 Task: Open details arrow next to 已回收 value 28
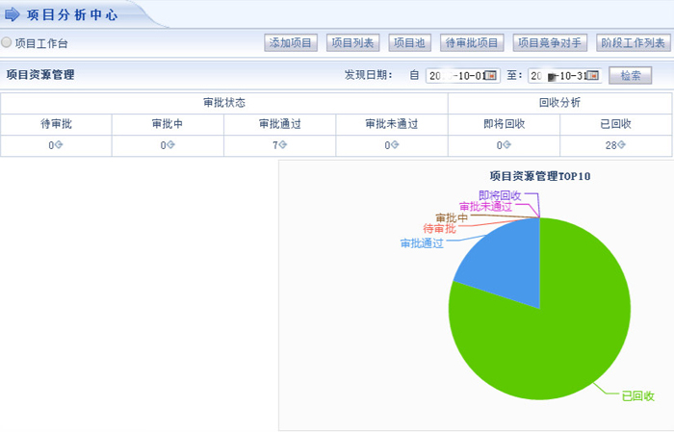pyautogui.click(x=622, y=145)
